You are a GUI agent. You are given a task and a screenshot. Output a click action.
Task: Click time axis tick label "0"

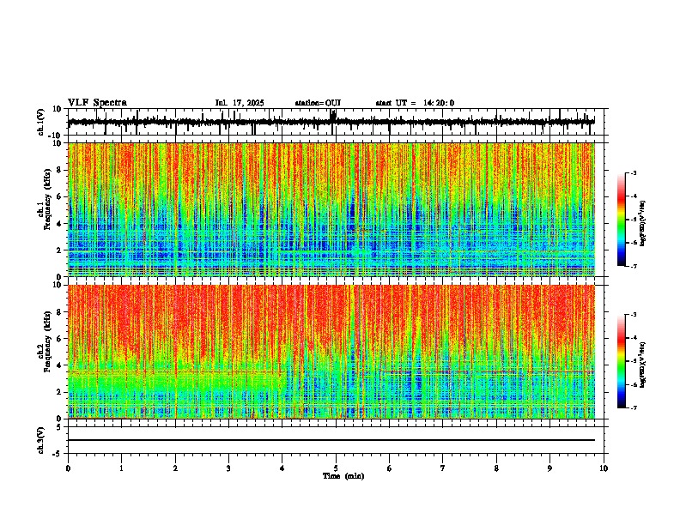(68, 468)
